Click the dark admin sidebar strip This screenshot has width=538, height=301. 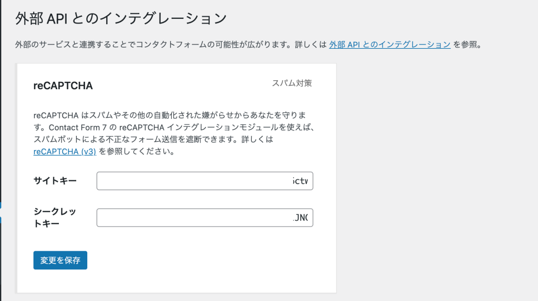click(x=1, y=103)
